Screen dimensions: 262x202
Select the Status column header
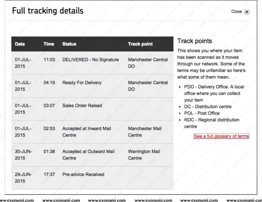[69, 44]
